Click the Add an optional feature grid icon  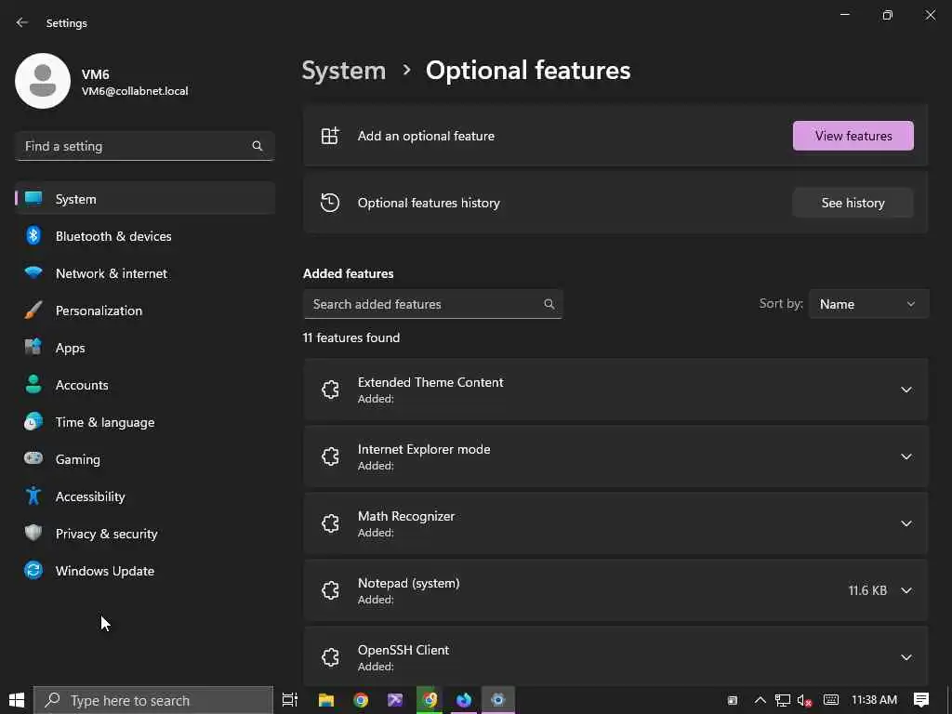[330, 136]
